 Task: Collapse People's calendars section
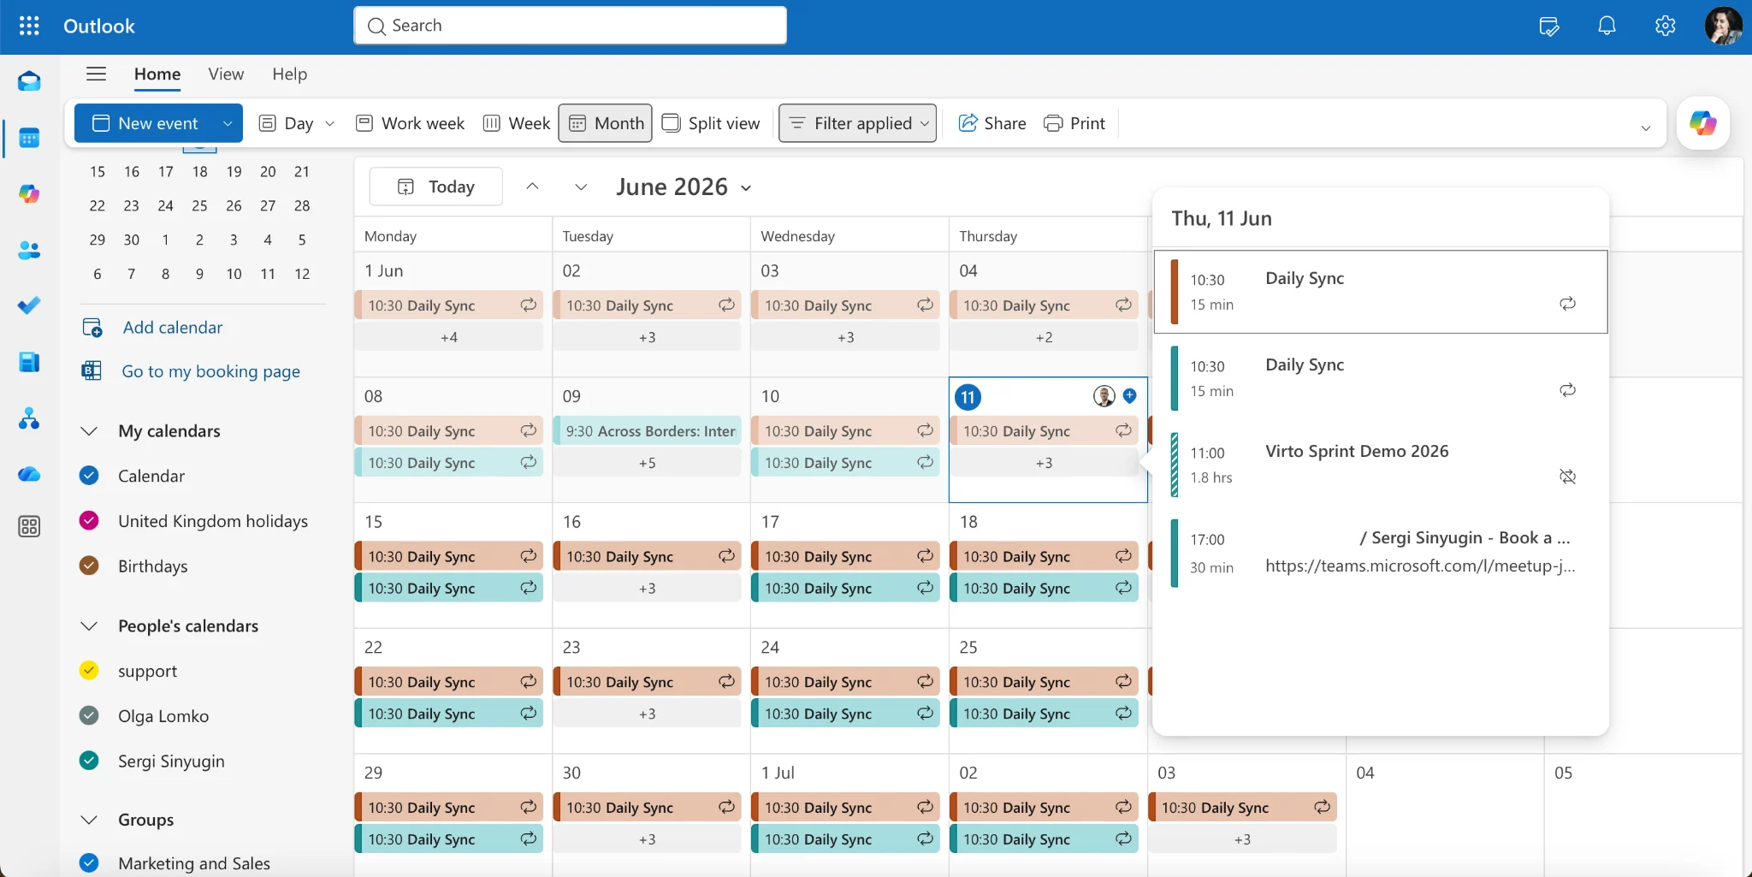(89, 625)
